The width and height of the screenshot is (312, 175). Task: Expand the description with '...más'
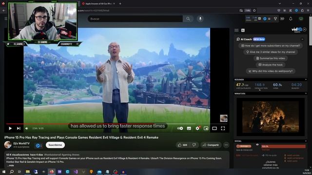tap(10, 165)
